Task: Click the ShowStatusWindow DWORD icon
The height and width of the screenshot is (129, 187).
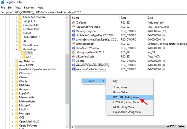Action: click(x=73, y=48)
